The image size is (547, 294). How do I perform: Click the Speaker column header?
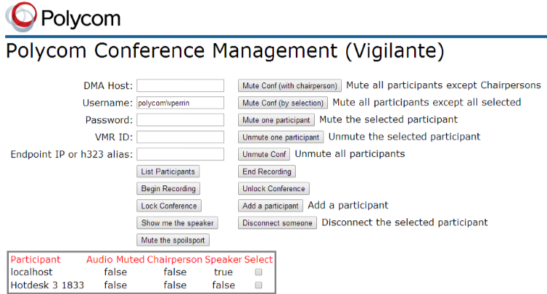(223, 260)
